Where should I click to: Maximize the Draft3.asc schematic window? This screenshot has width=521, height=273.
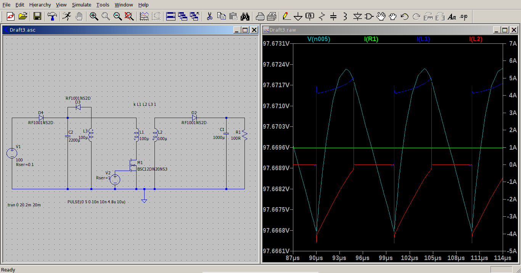[245, 30]
